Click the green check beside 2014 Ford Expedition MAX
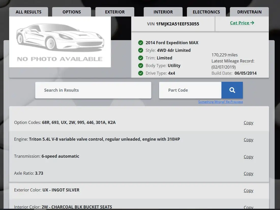 pyautogui.click(x=141, y=43)
